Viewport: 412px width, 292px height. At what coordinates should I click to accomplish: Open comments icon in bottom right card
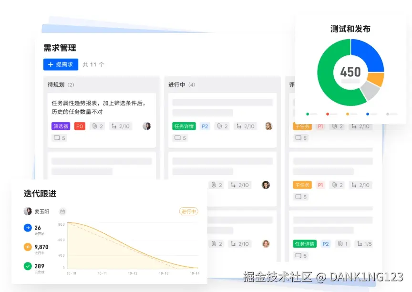(x=298, y=255)
